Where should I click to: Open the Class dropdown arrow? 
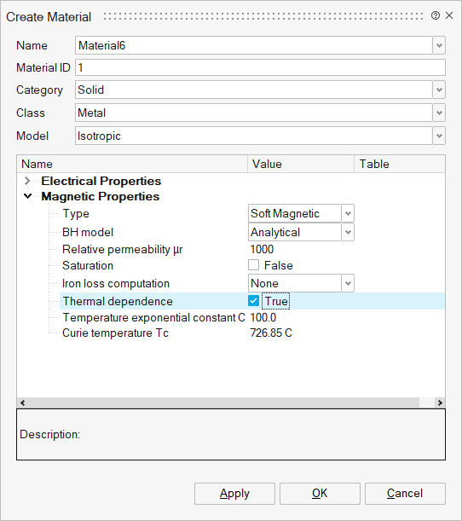coord(439,113)
